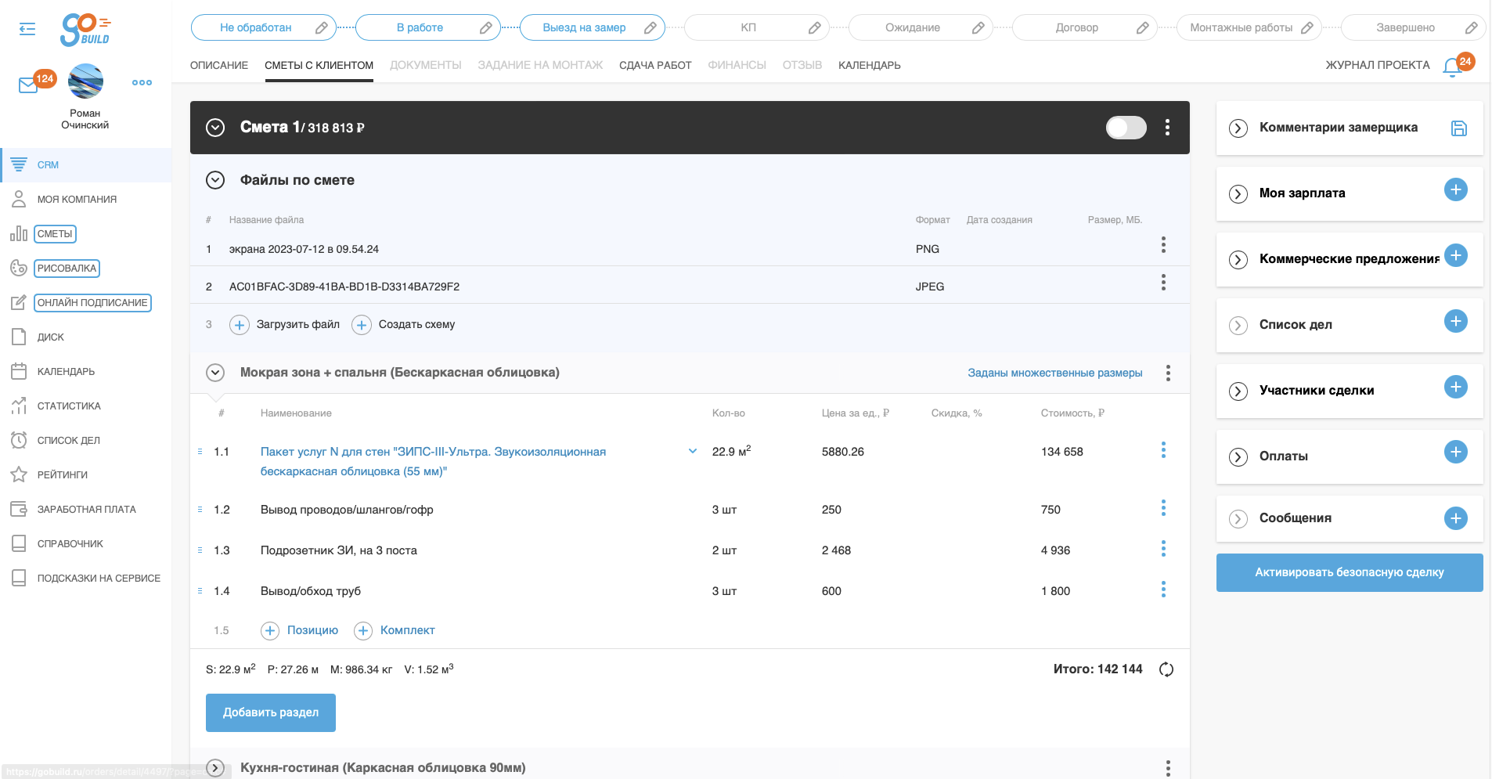
Task: Open the ЖУРНАЛ ПРОЕКТА
Action: coord(1377,65)
